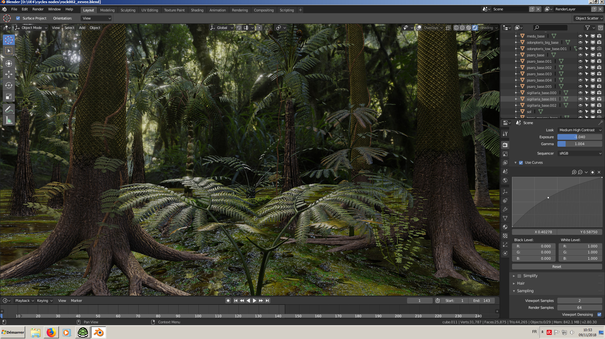
Task: Open the Keying popover in the timeline
Action: pos(45,301)
